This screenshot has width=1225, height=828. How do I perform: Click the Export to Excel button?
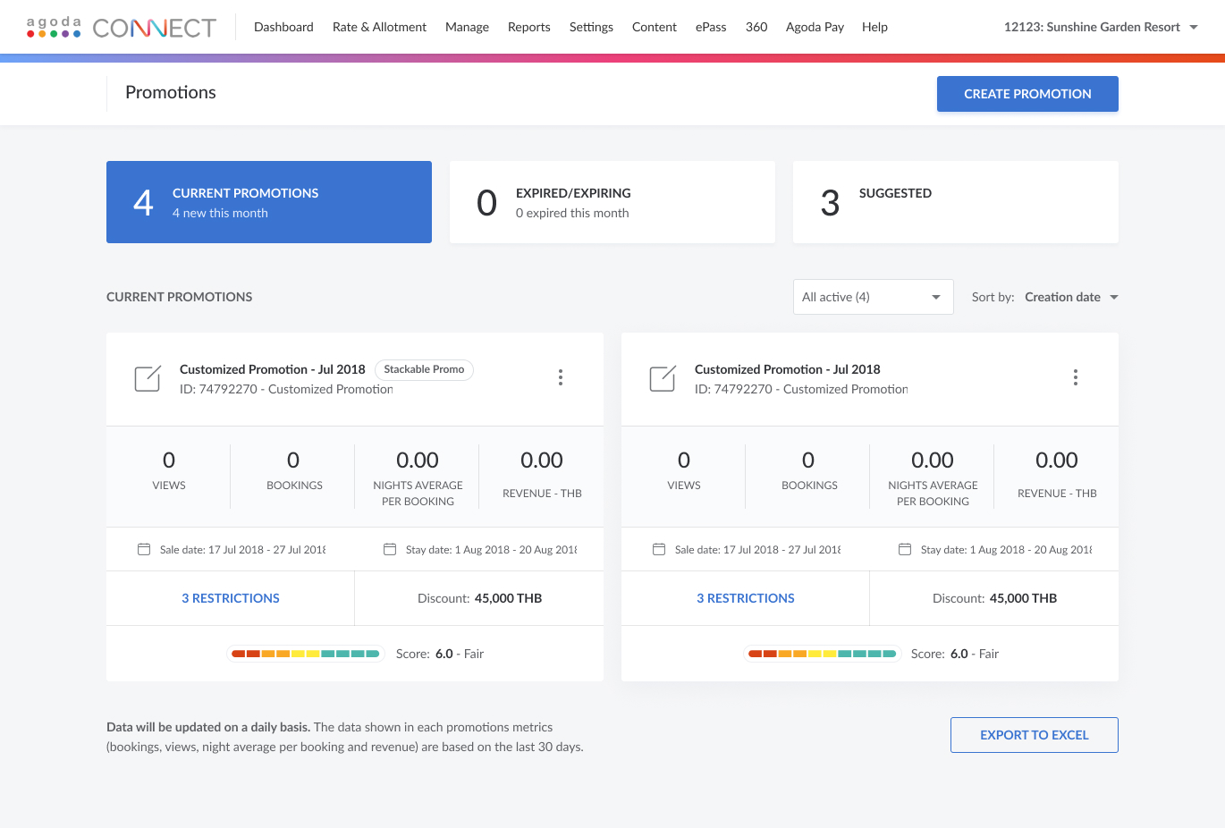tap(1034, 735)
